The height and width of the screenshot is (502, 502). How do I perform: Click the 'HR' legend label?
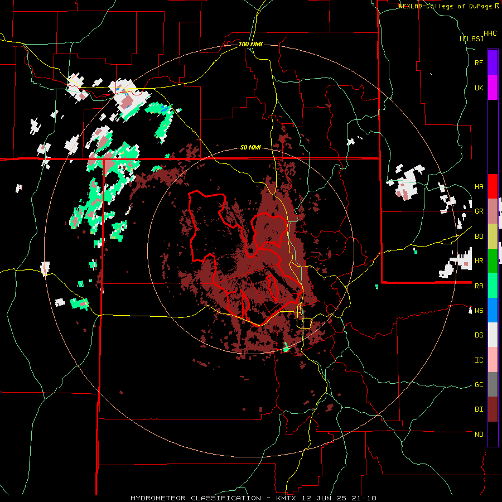479,261
